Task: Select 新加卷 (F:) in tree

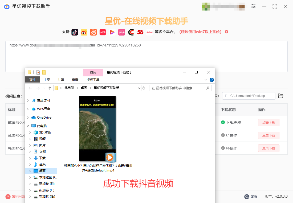Action: tap(47, 190)
